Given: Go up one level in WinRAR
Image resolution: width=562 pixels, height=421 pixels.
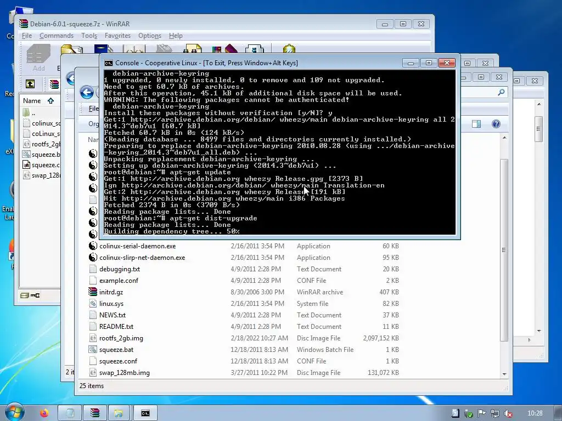Looking at the screenshot, I should (x=30, y=84).
